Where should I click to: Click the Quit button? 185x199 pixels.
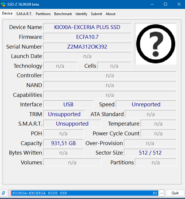coord(175,193)
